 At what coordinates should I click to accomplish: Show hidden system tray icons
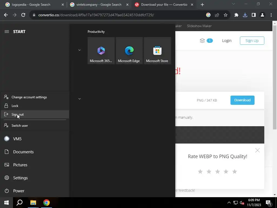tap(229, 203)
